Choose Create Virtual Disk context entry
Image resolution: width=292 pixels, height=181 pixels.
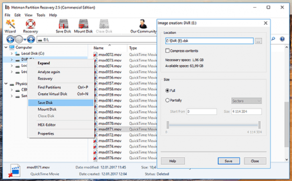click(x=61, y=94)
